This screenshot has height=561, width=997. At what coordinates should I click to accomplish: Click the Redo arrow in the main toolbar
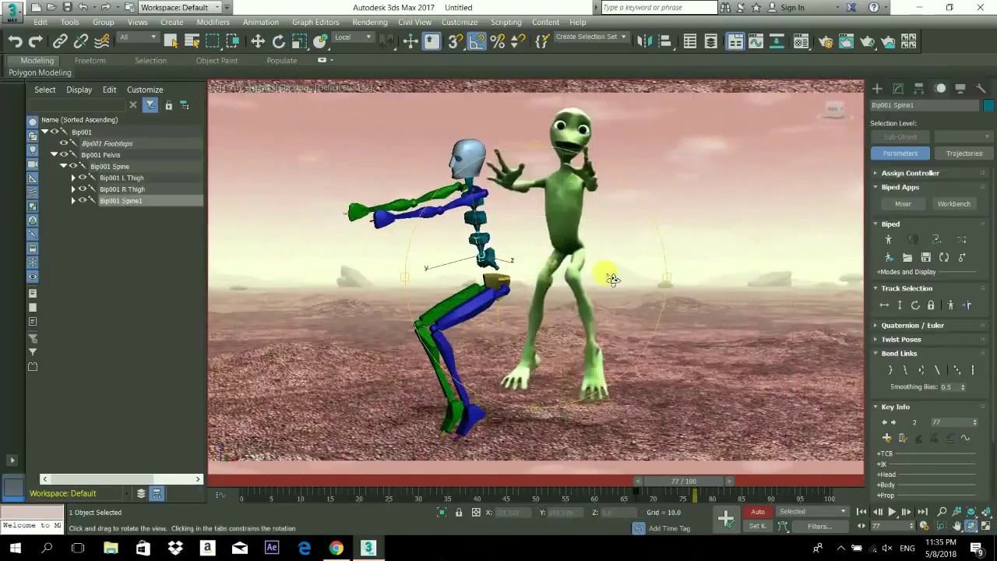click(x=35, y=41)
